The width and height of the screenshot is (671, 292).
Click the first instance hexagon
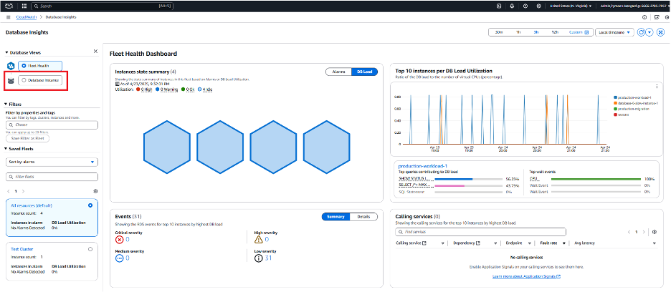167,147
